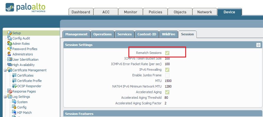Switch to the Management sub-tab

[76, 34]
